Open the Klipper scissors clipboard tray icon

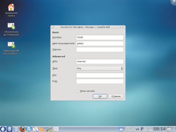point(133,129)
